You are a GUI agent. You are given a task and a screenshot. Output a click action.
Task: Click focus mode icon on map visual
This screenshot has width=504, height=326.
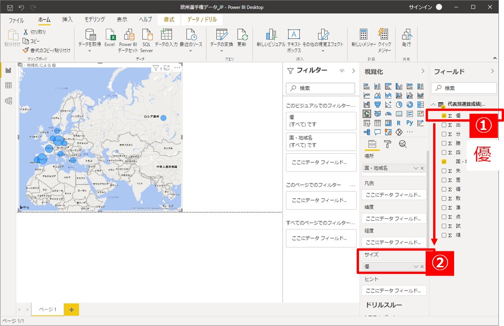pos(166,68)
